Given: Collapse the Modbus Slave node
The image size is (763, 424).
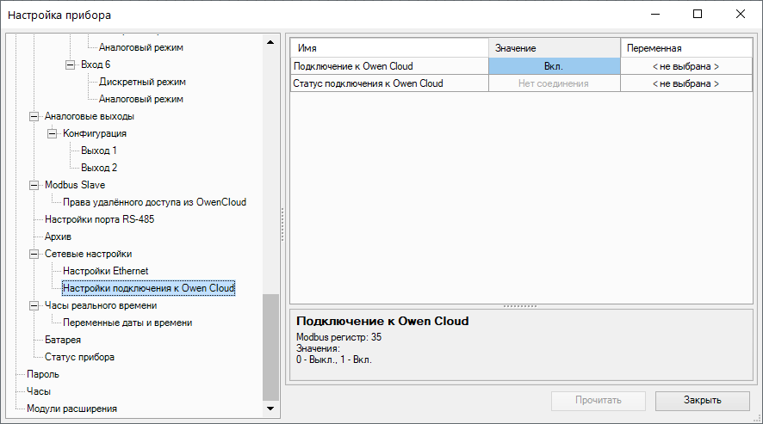Looking at the screenshot, I should (34, 185).
